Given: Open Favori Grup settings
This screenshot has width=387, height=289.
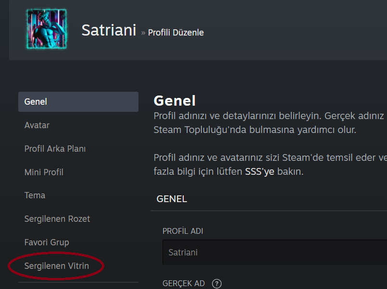Looking at the screenshot, I should tap(47, 242).
